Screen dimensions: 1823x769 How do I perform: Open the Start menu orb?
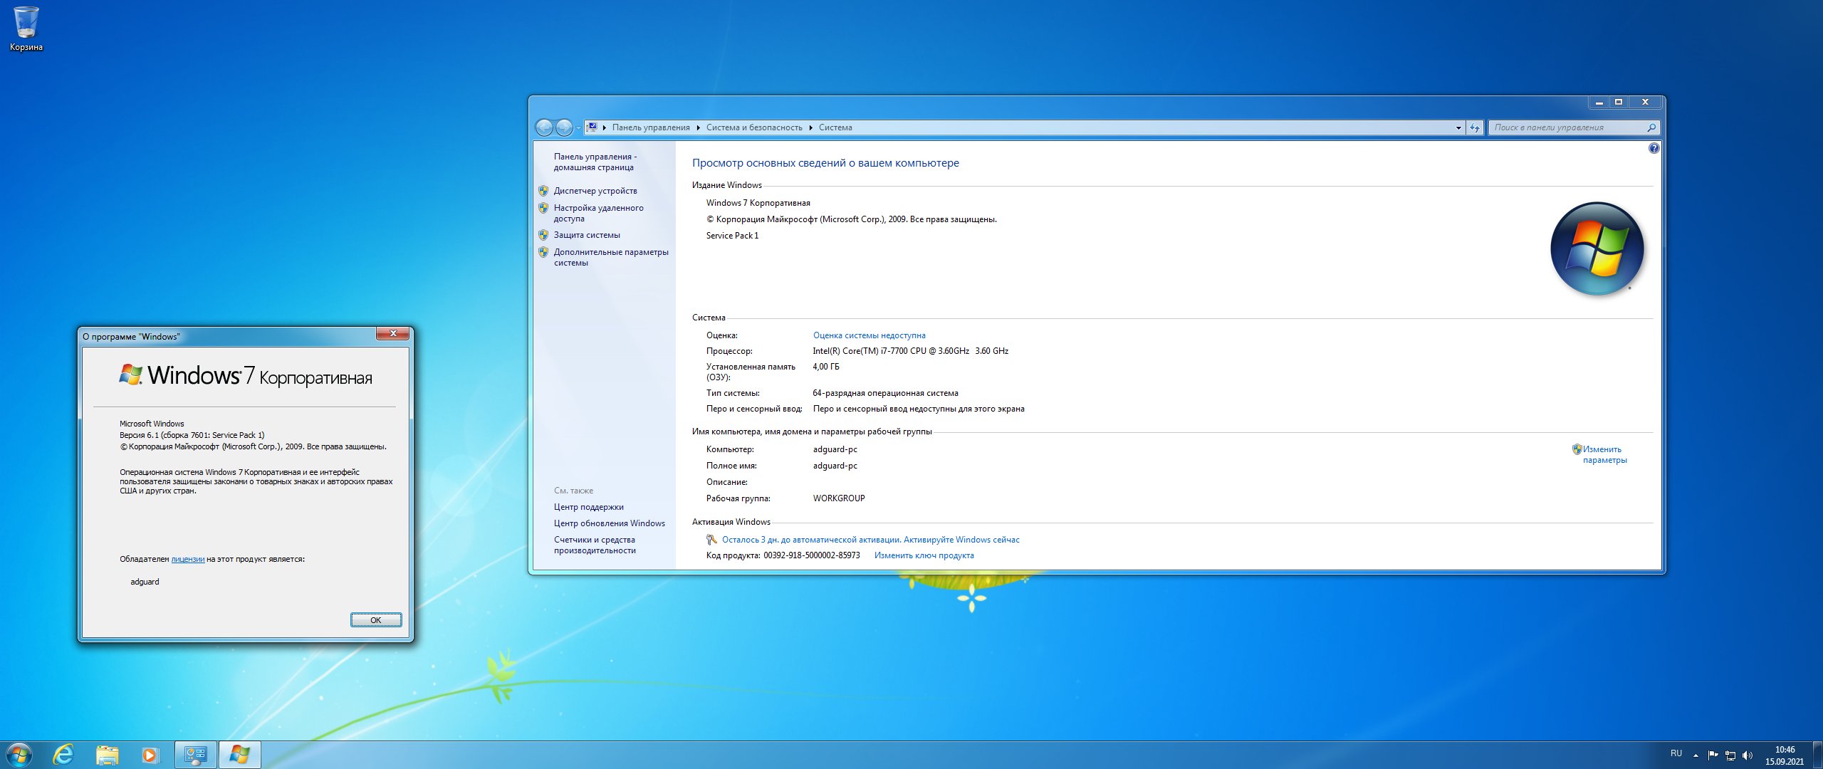coord(19,754)
